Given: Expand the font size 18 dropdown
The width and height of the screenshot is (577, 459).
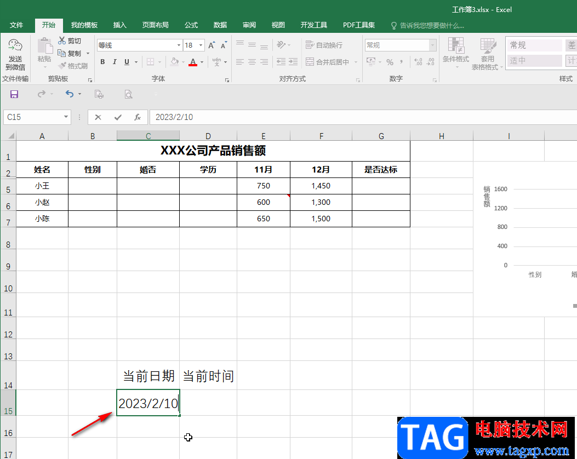Looking at the screenshot, I should tap(201, 45).
